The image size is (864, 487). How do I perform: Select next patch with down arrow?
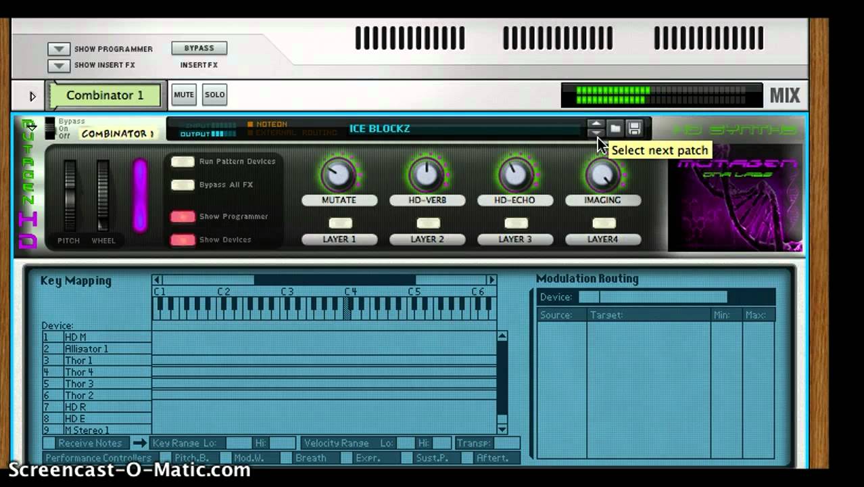(596, 133)
